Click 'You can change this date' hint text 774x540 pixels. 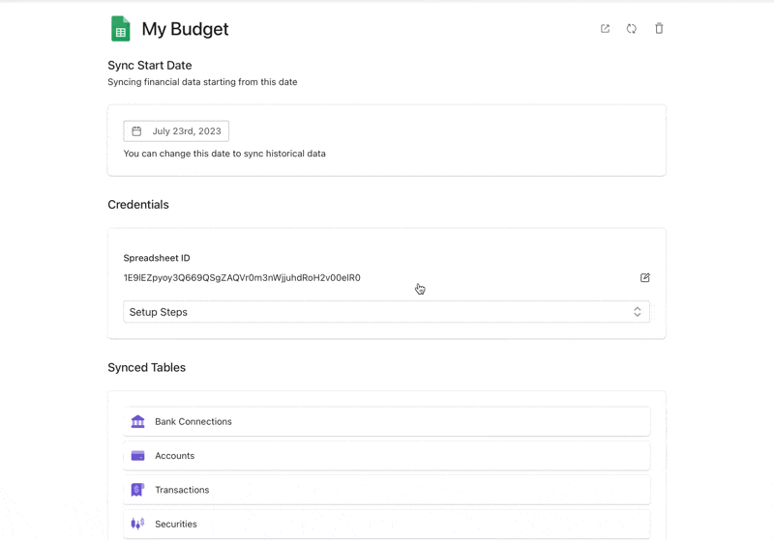coord(224,154)
